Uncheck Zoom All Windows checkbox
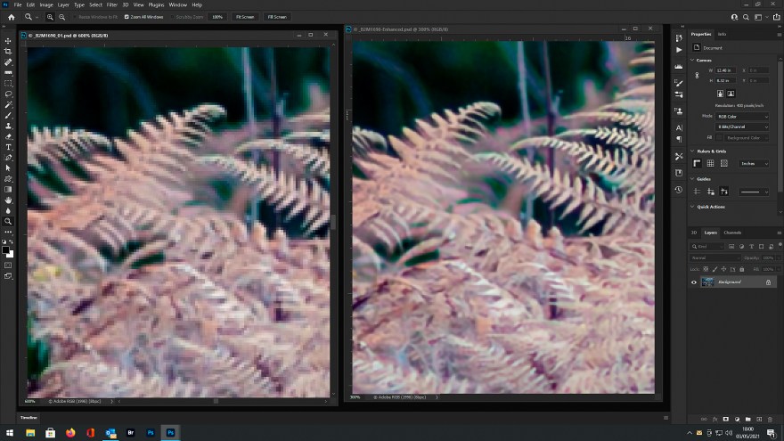This screenshot has width=784, height=441. click(126, 17)
